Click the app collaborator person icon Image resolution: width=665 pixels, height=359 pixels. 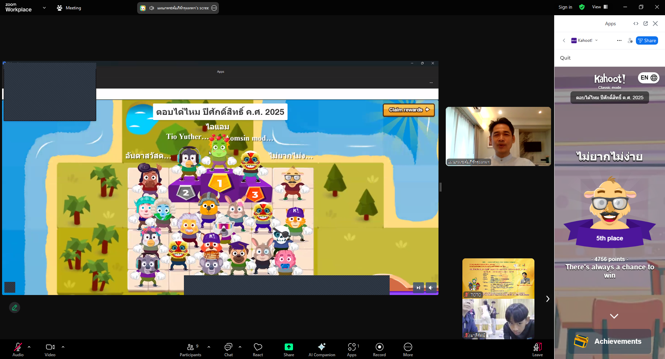[630, 40]
